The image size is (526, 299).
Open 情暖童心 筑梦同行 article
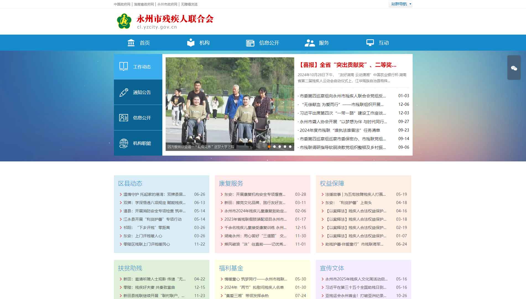point(256,279)
